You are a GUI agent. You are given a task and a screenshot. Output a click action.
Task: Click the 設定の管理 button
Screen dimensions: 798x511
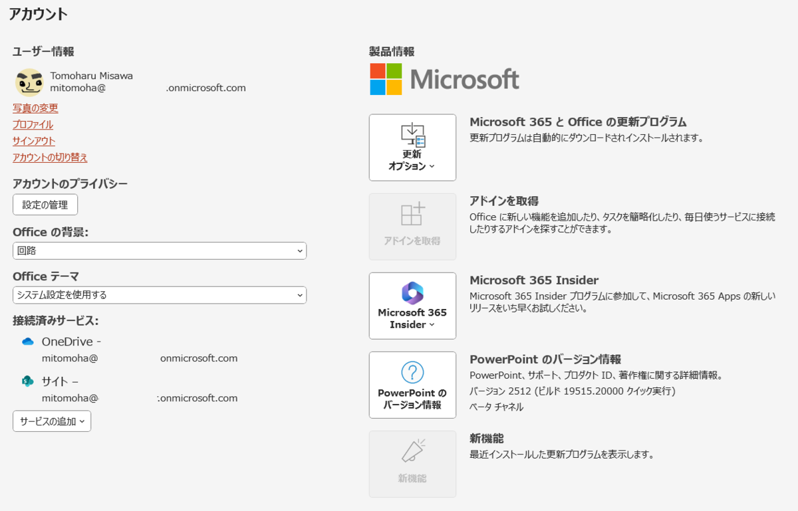pos(45,205)
